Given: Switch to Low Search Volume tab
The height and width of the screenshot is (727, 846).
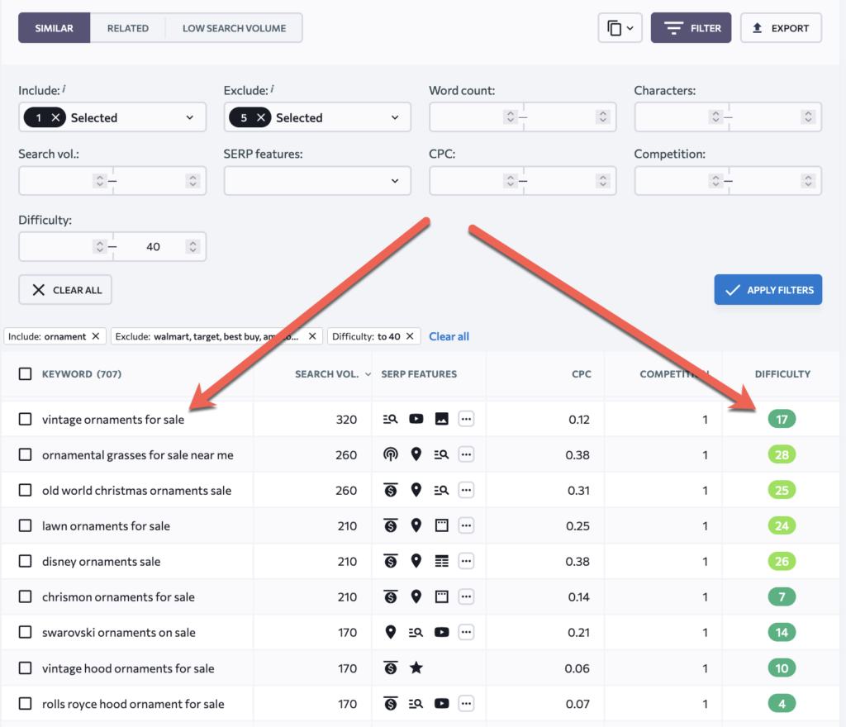Looking at the screenshot, I should [x=234, y=28].
